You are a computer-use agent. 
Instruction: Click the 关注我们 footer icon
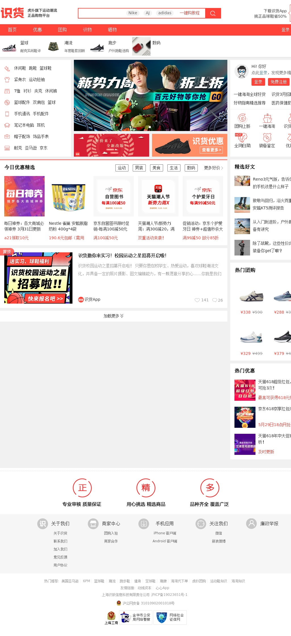tap(201, 523)
